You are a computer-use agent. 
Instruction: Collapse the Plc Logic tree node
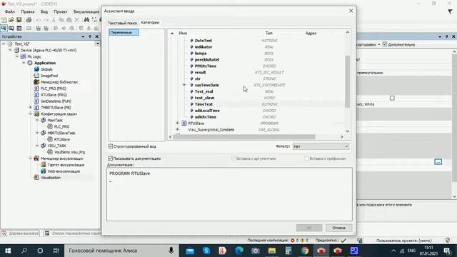click(x=17, y=56)
